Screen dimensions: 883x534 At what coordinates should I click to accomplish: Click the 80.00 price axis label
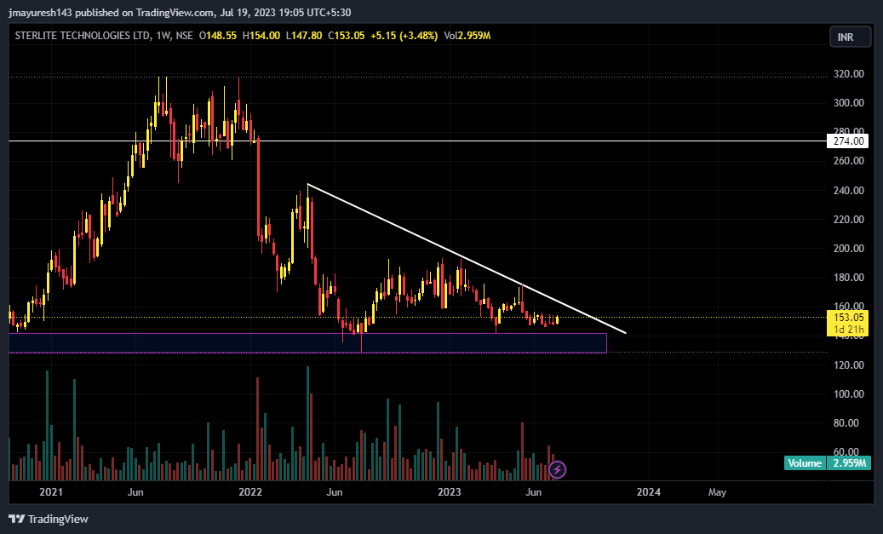846,423
